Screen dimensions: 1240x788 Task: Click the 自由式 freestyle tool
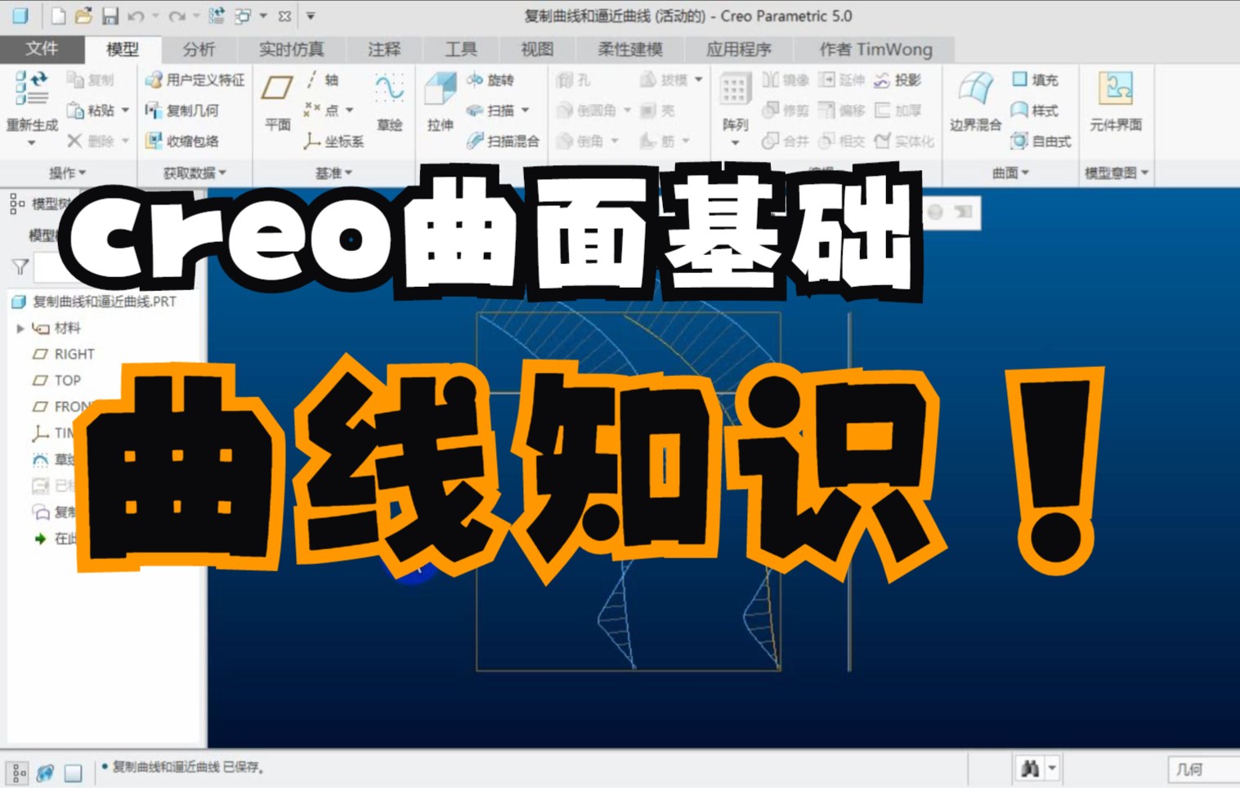[x=1041, y=141]
